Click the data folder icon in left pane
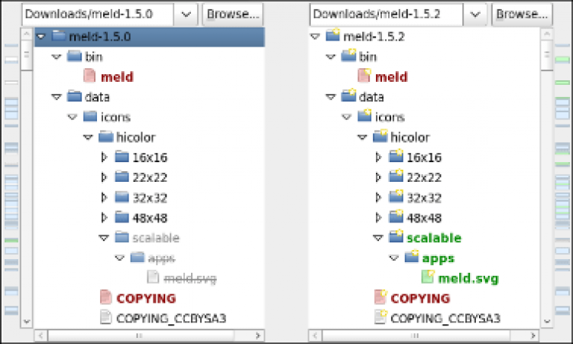Screen dimensions: 573x344 pos(74,96)
